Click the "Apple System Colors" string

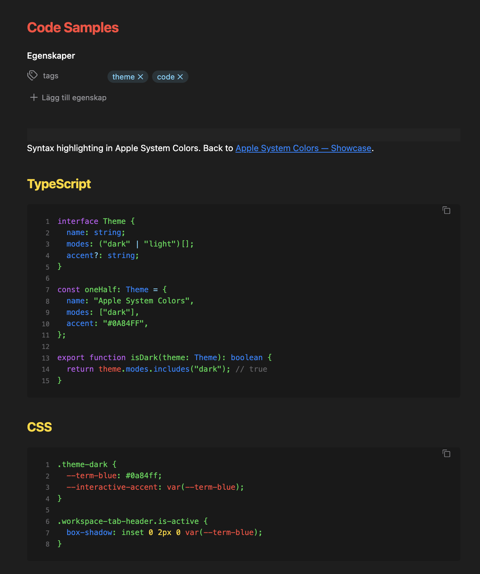pyautogui.click(x=142, y=301)
